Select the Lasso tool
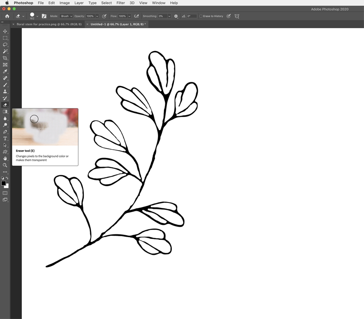Viewport: 364px width, 319px height. (x=5, y=45)
